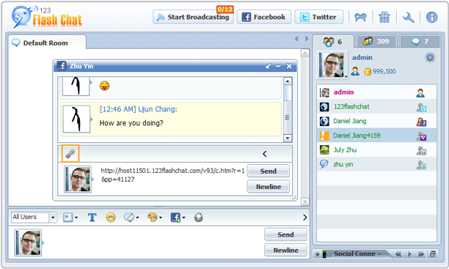Click the rewind icon in Social Connect bar

coord(398,254)
